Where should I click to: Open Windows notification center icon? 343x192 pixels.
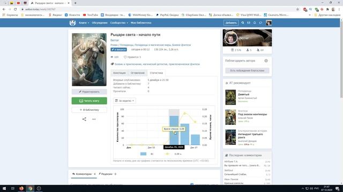[338, 188]
